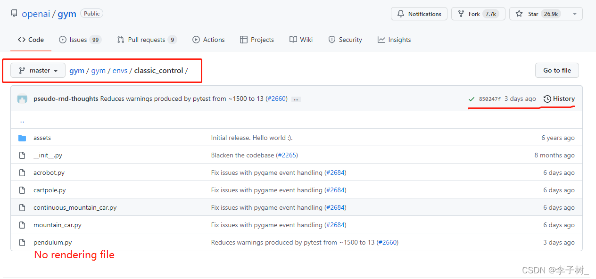Click the __init__.py file icon
The height and width of the screenshot is (279, 596).
[22, 155]
